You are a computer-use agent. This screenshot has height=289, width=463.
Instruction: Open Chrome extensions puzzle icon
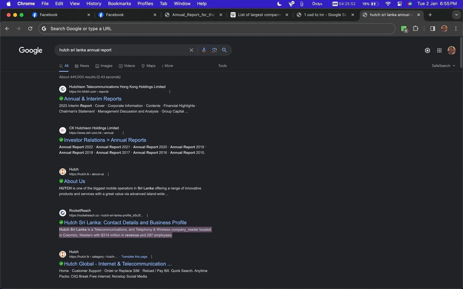coord(416,29)
